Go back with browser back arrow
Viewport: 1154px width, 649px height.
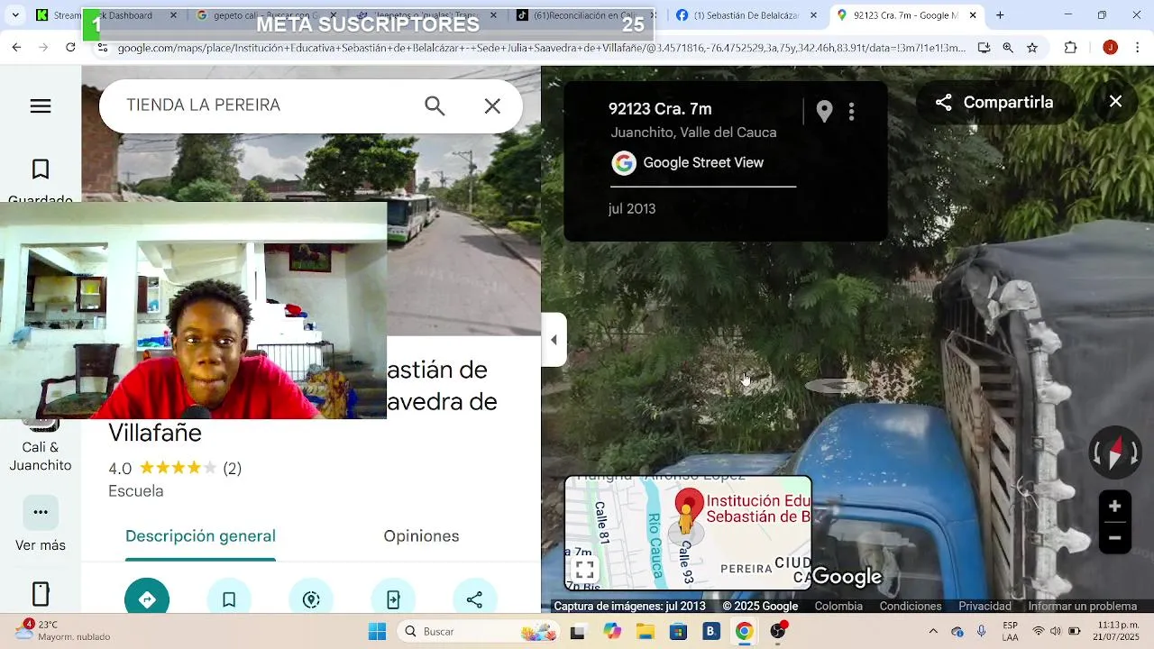click(x=16, y=48)
